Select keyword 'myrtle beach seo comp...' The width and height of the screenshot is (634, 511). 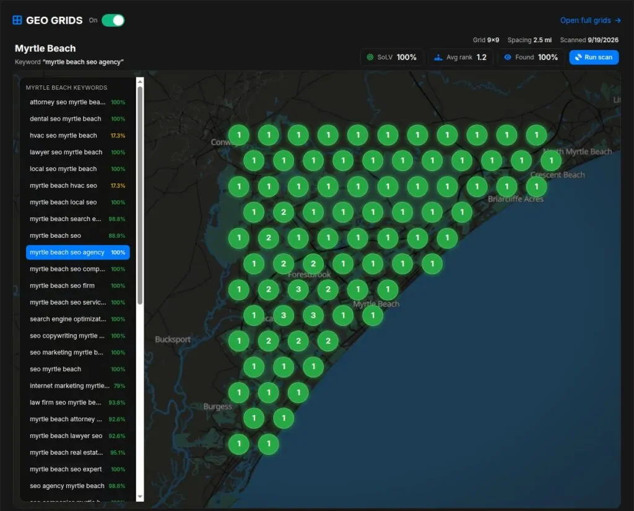coord(77,269)
